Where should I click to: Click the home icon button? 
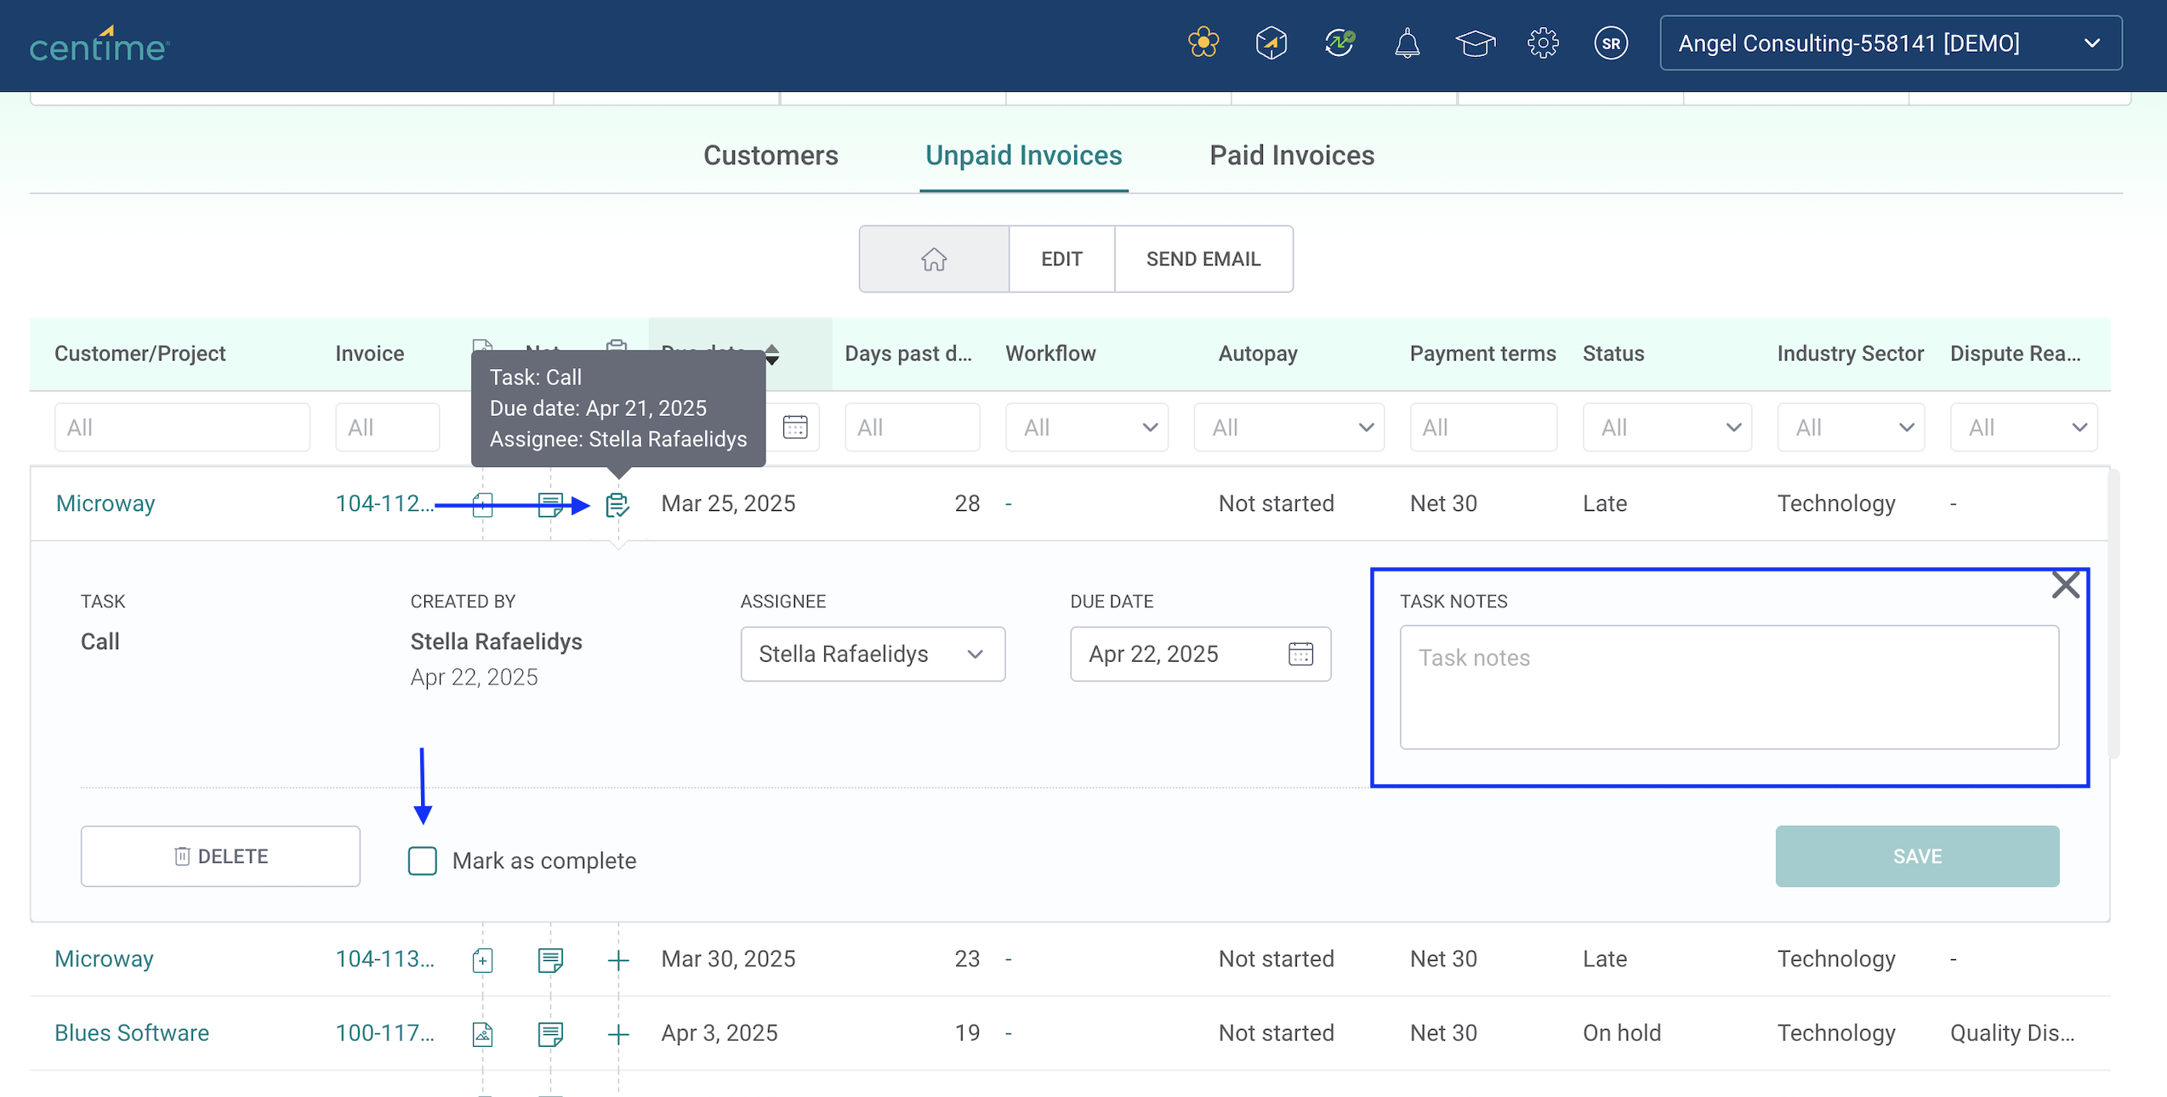click(934, 259)
